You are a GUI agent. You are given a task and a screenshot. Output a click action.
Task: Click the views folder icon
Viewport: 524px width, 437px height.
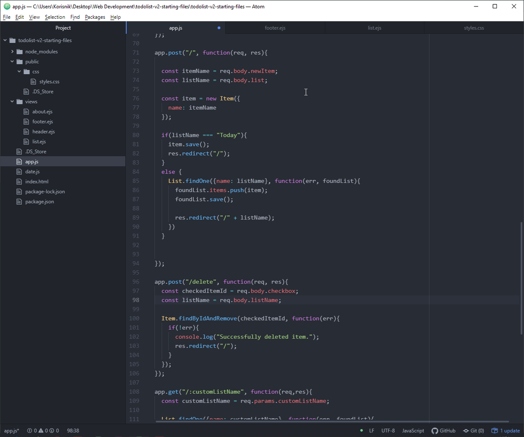coord(20,102)
